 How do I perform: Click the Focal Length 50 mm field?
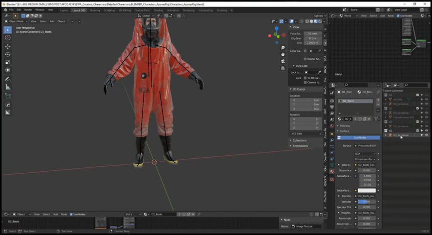(x=312, y=33)
